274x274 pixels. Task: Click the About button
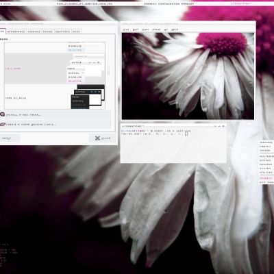(x=9, y=138)
